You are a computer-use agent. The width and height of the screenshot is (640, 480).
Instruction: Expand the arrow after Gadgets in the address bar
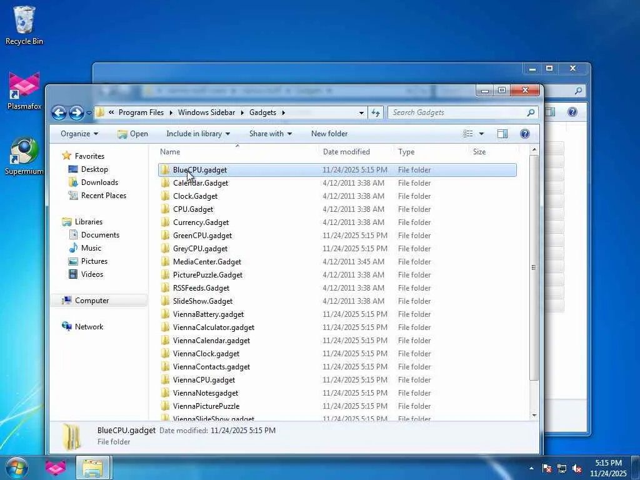click(283, 112)
